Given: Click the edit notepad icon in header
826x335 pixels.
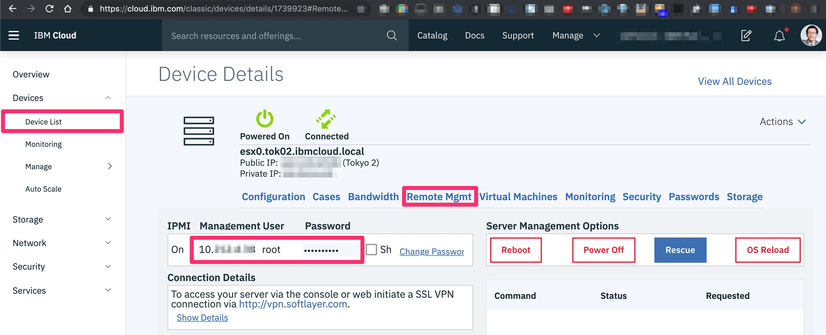Looking at the screenshot, I should (746, 35).
